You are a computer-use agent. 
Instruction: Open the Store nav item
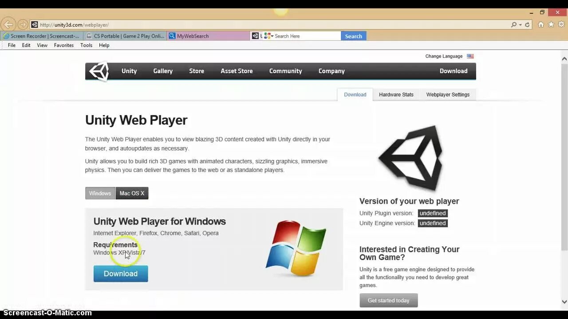(197, 71)
